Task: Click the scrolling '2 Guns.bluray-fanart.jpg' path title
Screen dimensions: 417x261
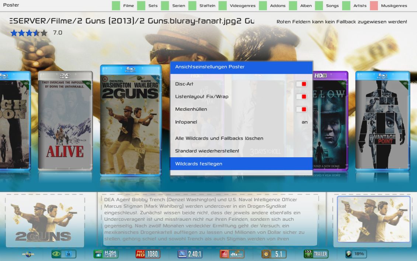Action: [132, 21]
